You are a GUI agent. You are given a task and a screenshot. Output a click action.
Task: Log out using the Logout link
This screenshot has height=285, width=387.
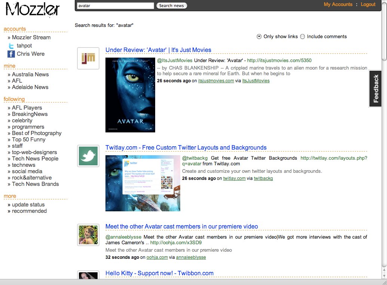[x=368, y=4]
